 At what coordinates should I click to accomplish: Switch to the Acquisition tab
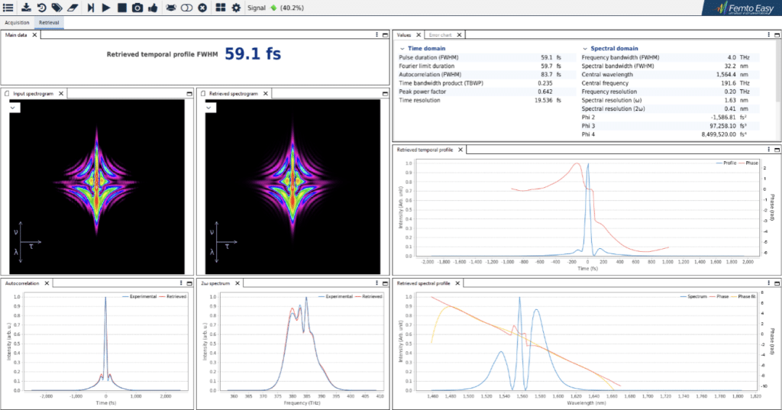(17, 22)
